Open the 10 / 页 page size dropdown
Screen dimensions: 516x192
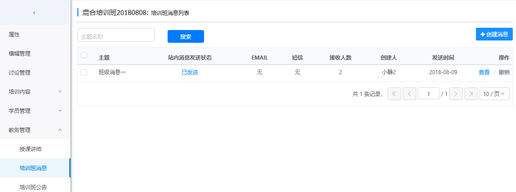pyautogui.click(x=494, y=94)
